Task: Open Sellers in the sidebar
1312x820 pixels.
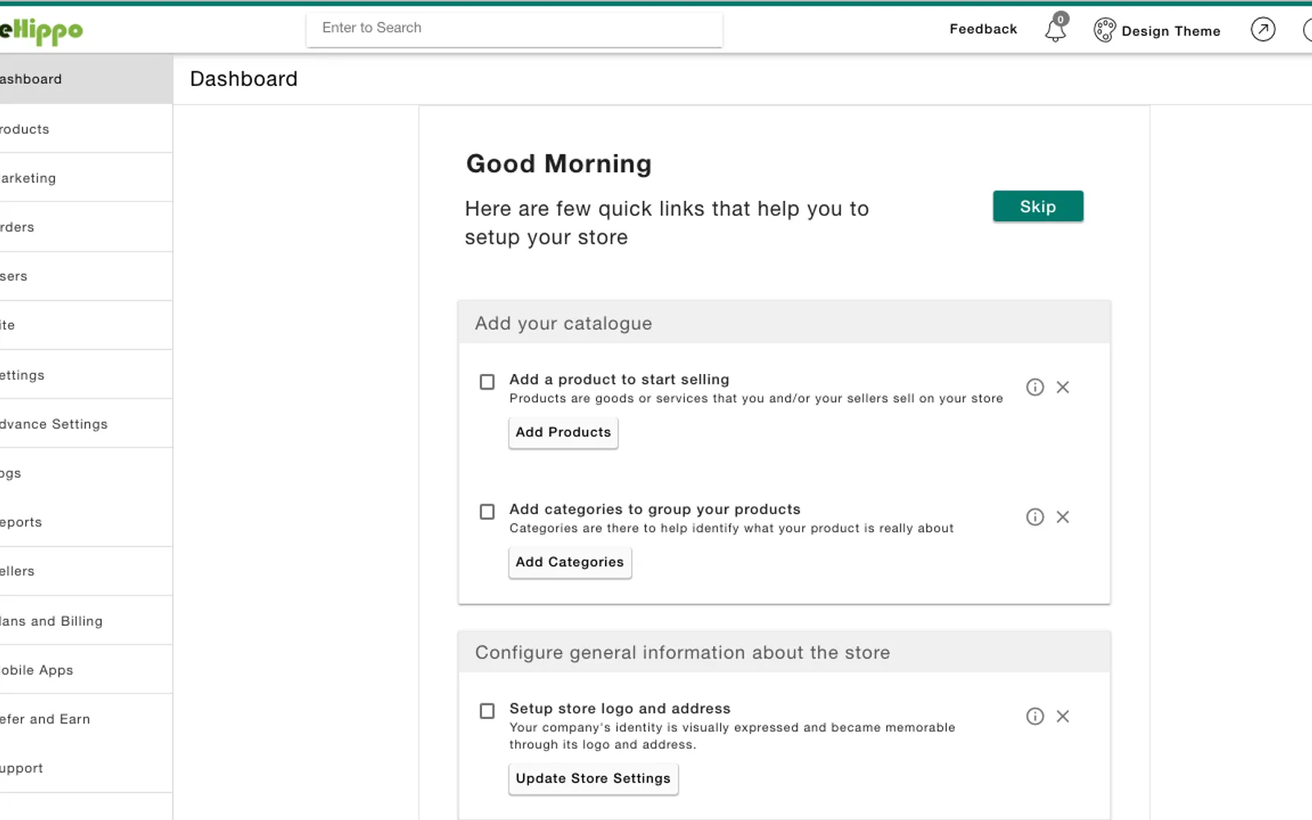Action: 86,572
